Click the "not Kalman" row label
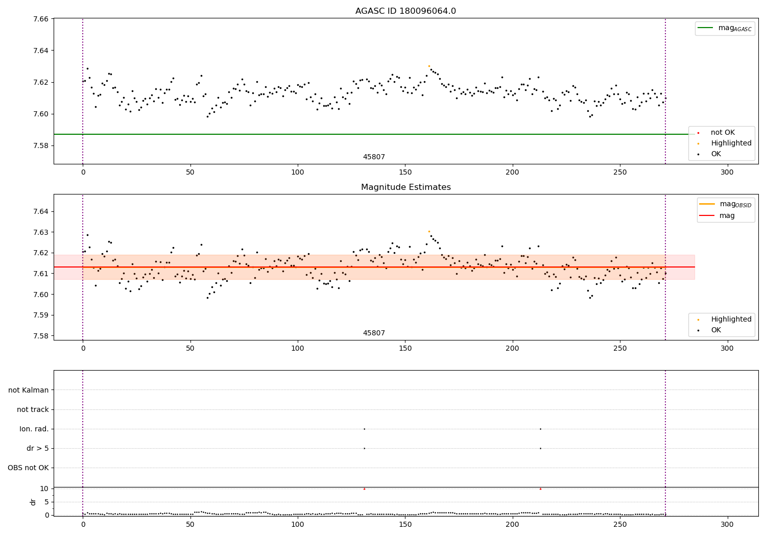 click(29, 390)
